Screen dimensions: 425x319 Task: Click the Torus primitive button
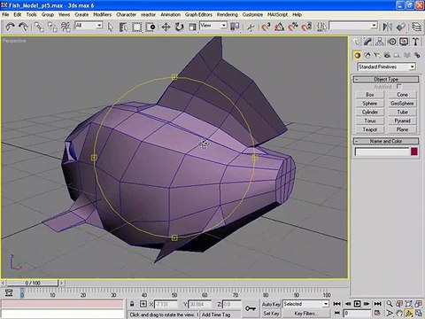pyautogui.click(x=370, y=121)
